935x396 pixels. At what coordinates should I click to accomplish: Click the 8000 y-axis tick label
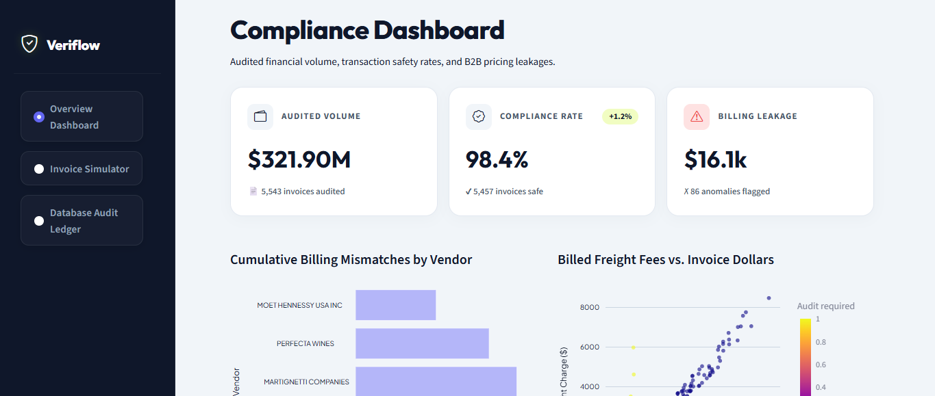[590, 307]
